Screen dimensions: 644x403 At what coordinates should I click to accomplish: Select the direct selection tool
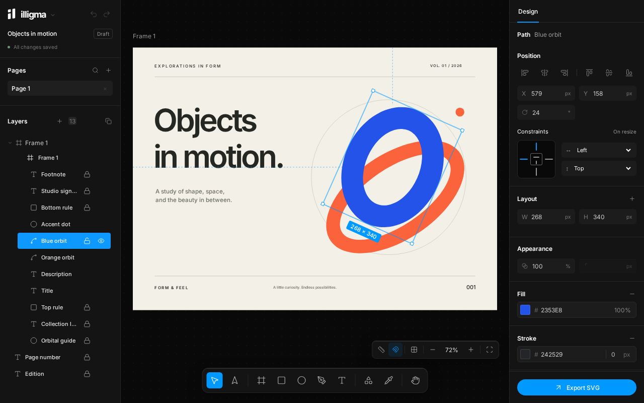[x=234, y=380]
